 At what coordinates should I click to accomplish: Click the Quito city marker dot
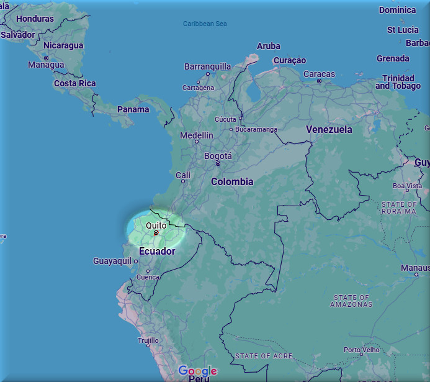[156, 233]
